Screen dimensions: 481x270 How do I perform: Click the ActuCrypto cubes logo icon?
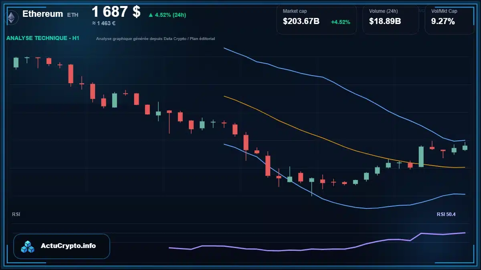(x=28, y=246)
